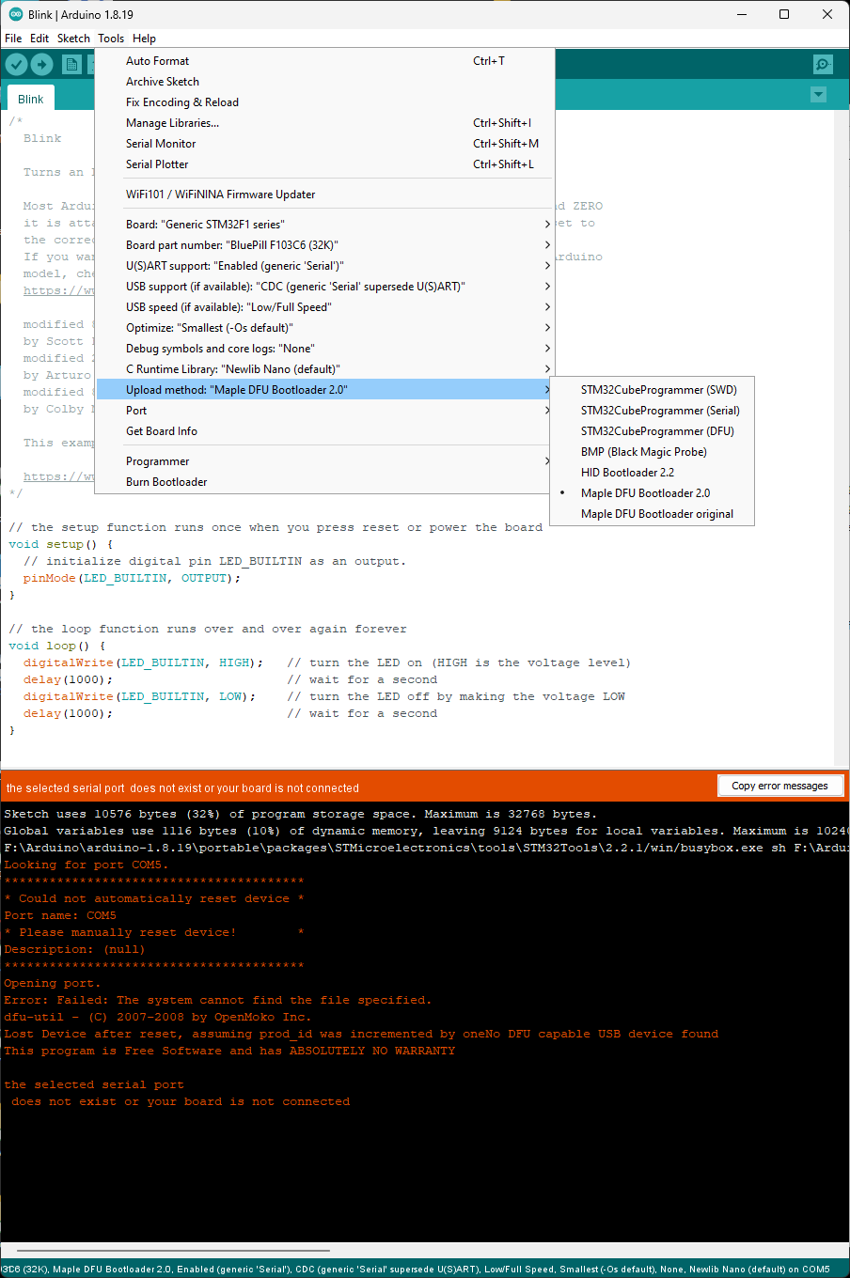Expand C Runtime Library Newlib Nano submenu
The image size is (850, 1278).
tap(325, 369)
